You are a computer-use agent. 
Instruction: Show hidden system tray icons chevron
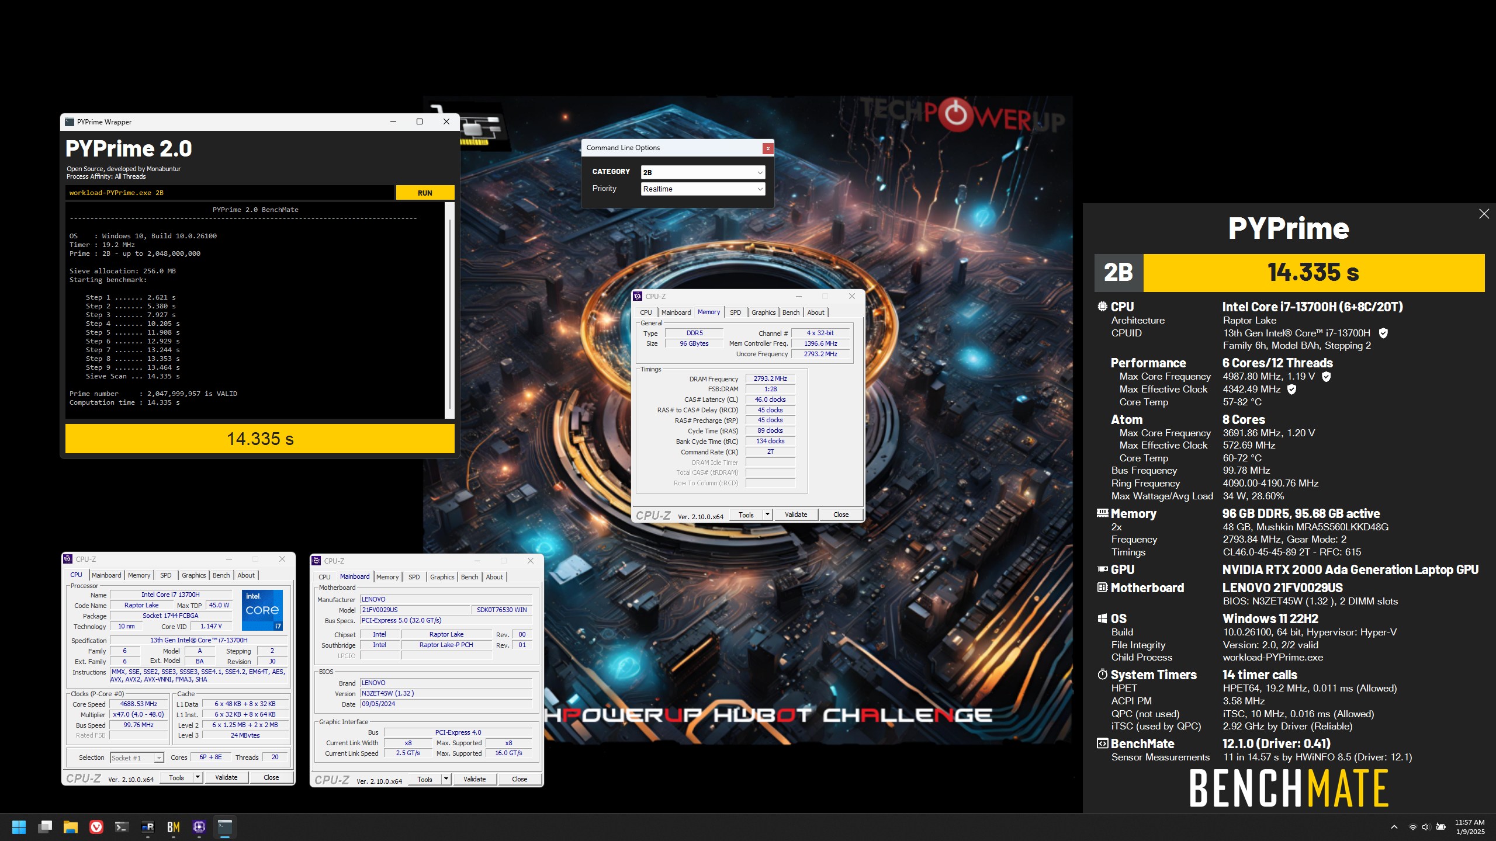click(1394, 827)
